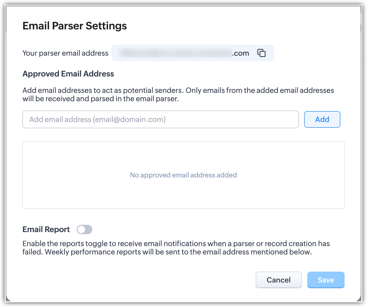Click the blurred parser email address text
Image resolution: width=367 pixels, height=307 pixels.
pos(175,53)
